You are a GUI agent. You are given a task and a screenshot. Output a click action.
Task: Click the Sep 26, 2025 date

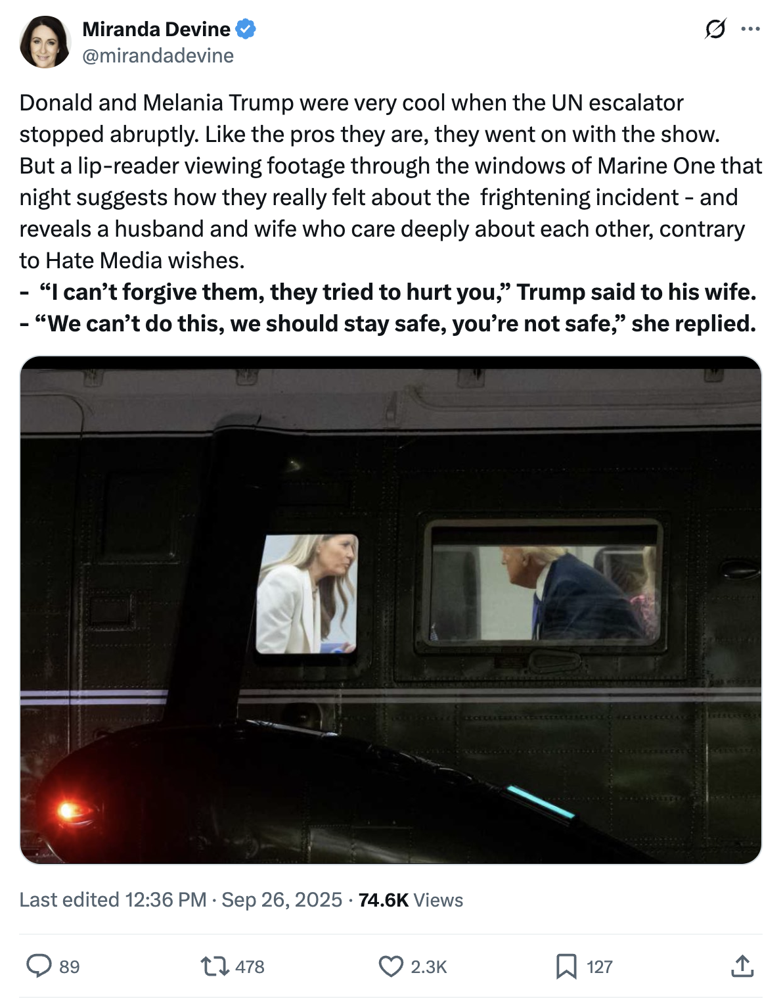coord(282,899)
